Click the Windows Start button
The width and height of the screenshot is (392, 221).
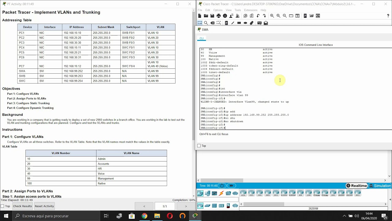(6, 216)
